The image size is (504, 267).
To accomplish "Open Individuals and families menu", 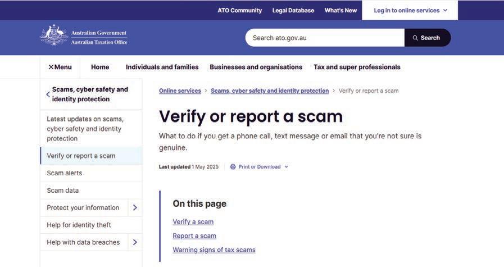I will click(162, 67).
